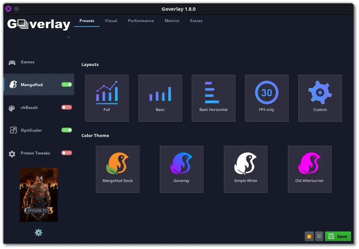This screenshot has height=249, width=359.
Task: Apply the Old Afterburner magenta theme
Action: 309,169
